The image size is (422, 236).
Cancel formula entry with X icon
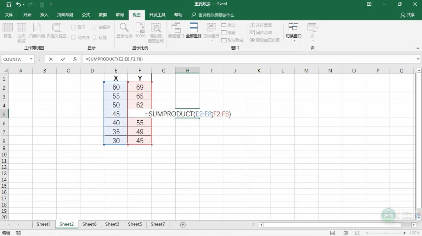pyautogui.click(x=51, y=59)
